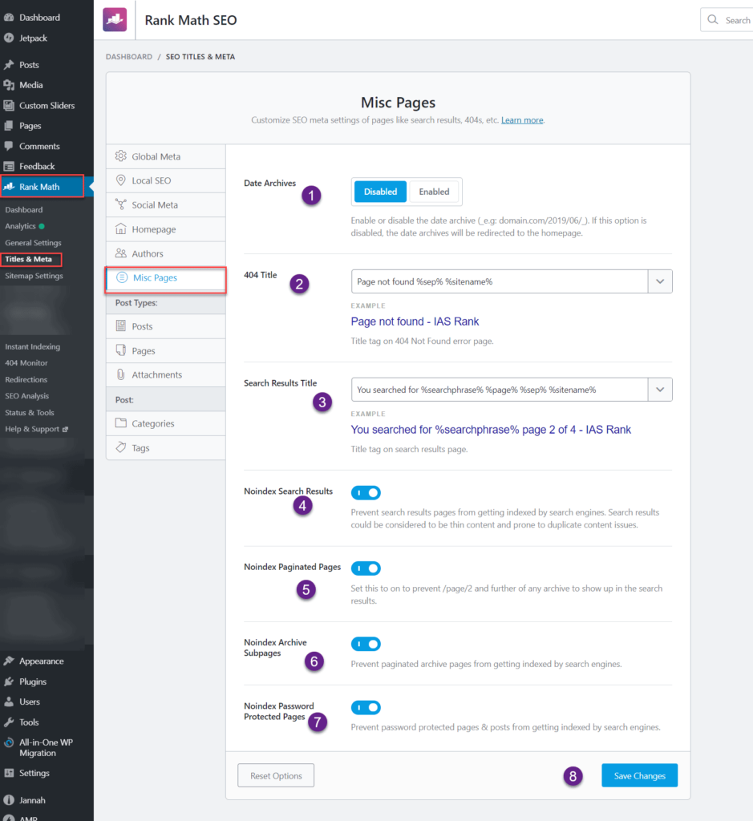The width and height of the screenshot is (753, 821).
Task: Click the Tools wrench icon
Action: tap(9, 722)
